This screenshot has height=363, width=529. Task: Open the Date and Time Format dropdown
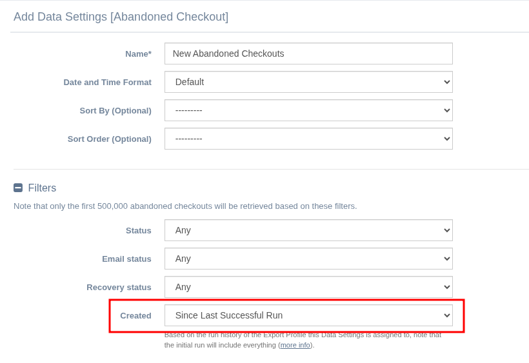pyautogui.click(x=308, y=82)
